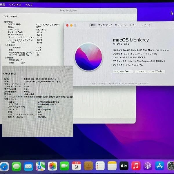Screen dimensions: 174x174
Task: Open the Mail app in the Dock
Action: (28, 166)
